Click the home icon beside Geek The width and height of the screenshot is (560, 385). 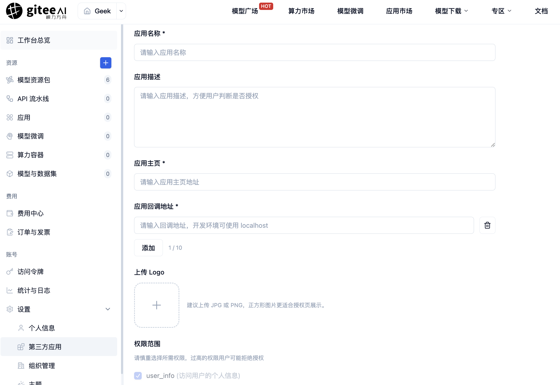pos(87,11)
